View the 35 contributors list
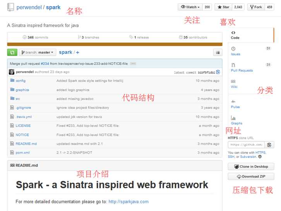The height and width of the screenshot is (211, 281). point(193,37)
